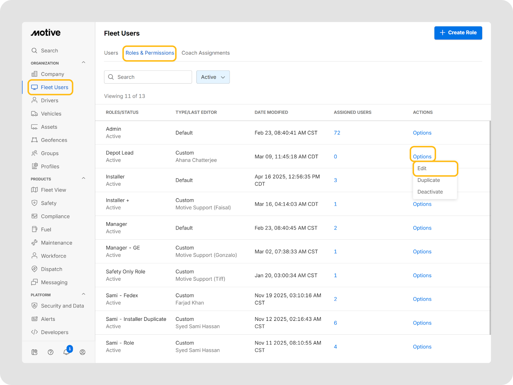
Task: Select the Developers code icon
Action: [34, 332]
